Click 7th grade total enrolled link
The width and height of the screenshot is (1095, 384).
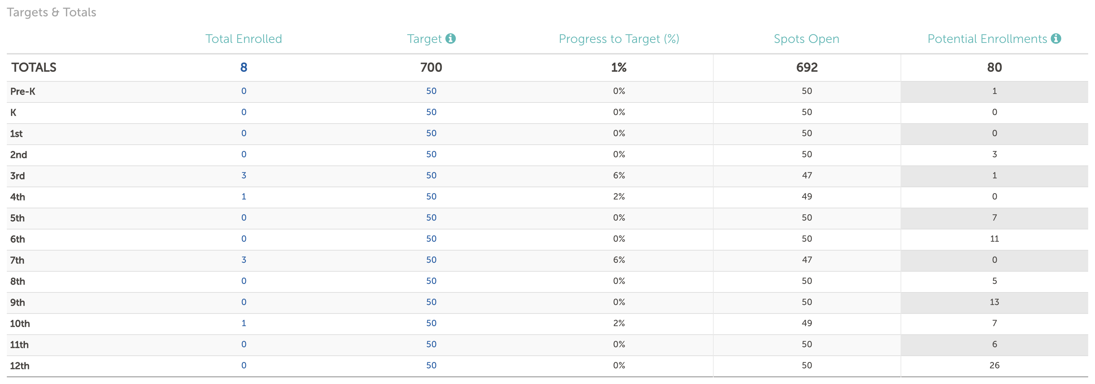(244, 260)
